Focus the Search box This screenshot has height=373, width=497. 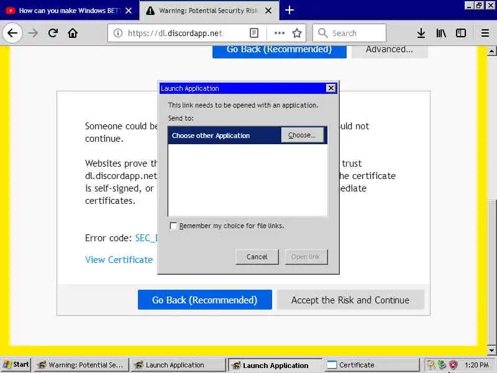pos(349,33)
